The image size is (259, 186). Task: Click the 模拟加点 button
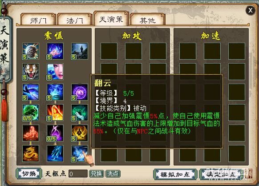(x=175, y=174)
